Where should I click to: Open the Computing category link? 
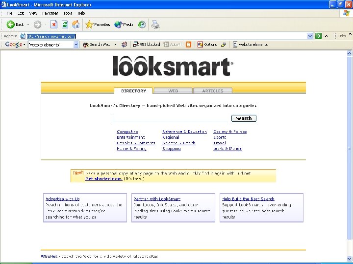click(127, 132)
